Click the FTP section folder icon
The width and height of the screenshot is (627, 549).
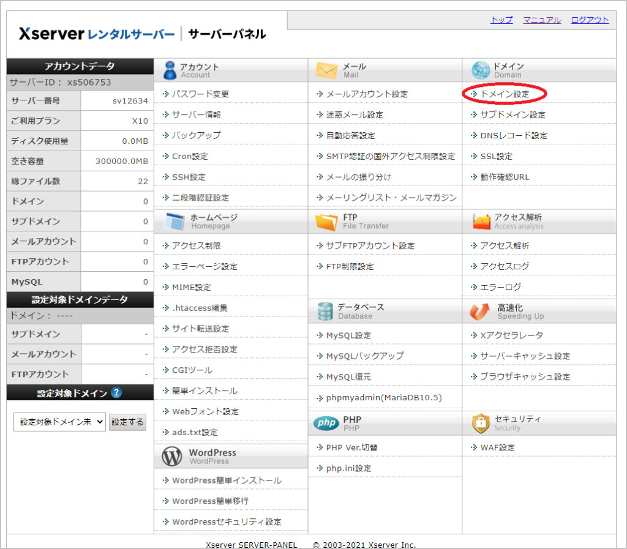click(326, 222)
